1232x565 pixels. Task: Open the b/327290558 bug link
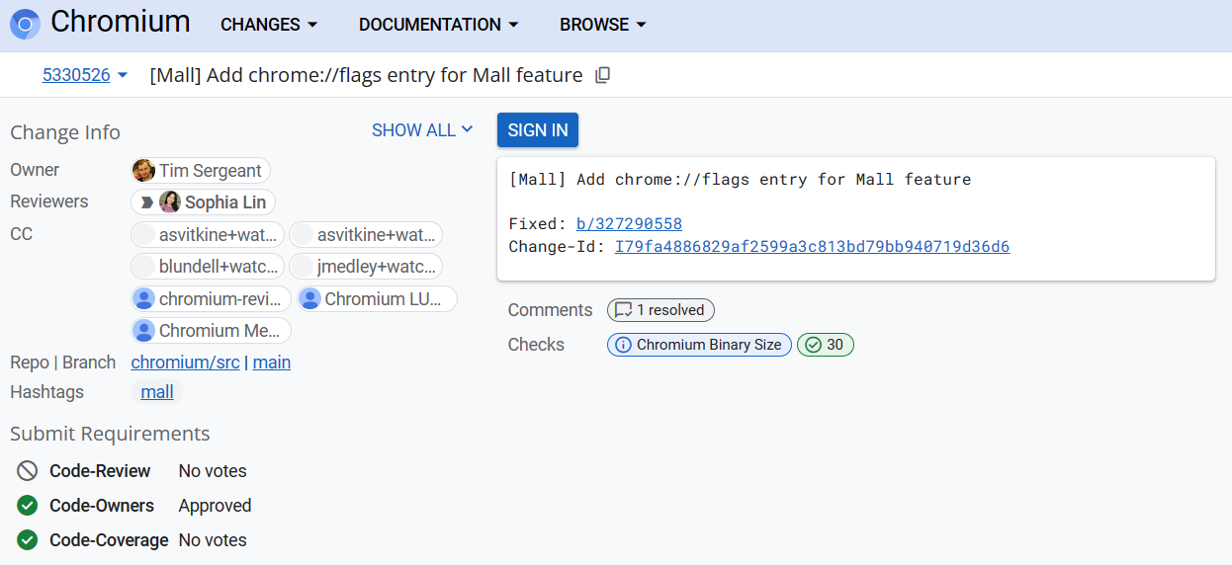(629, 223)
